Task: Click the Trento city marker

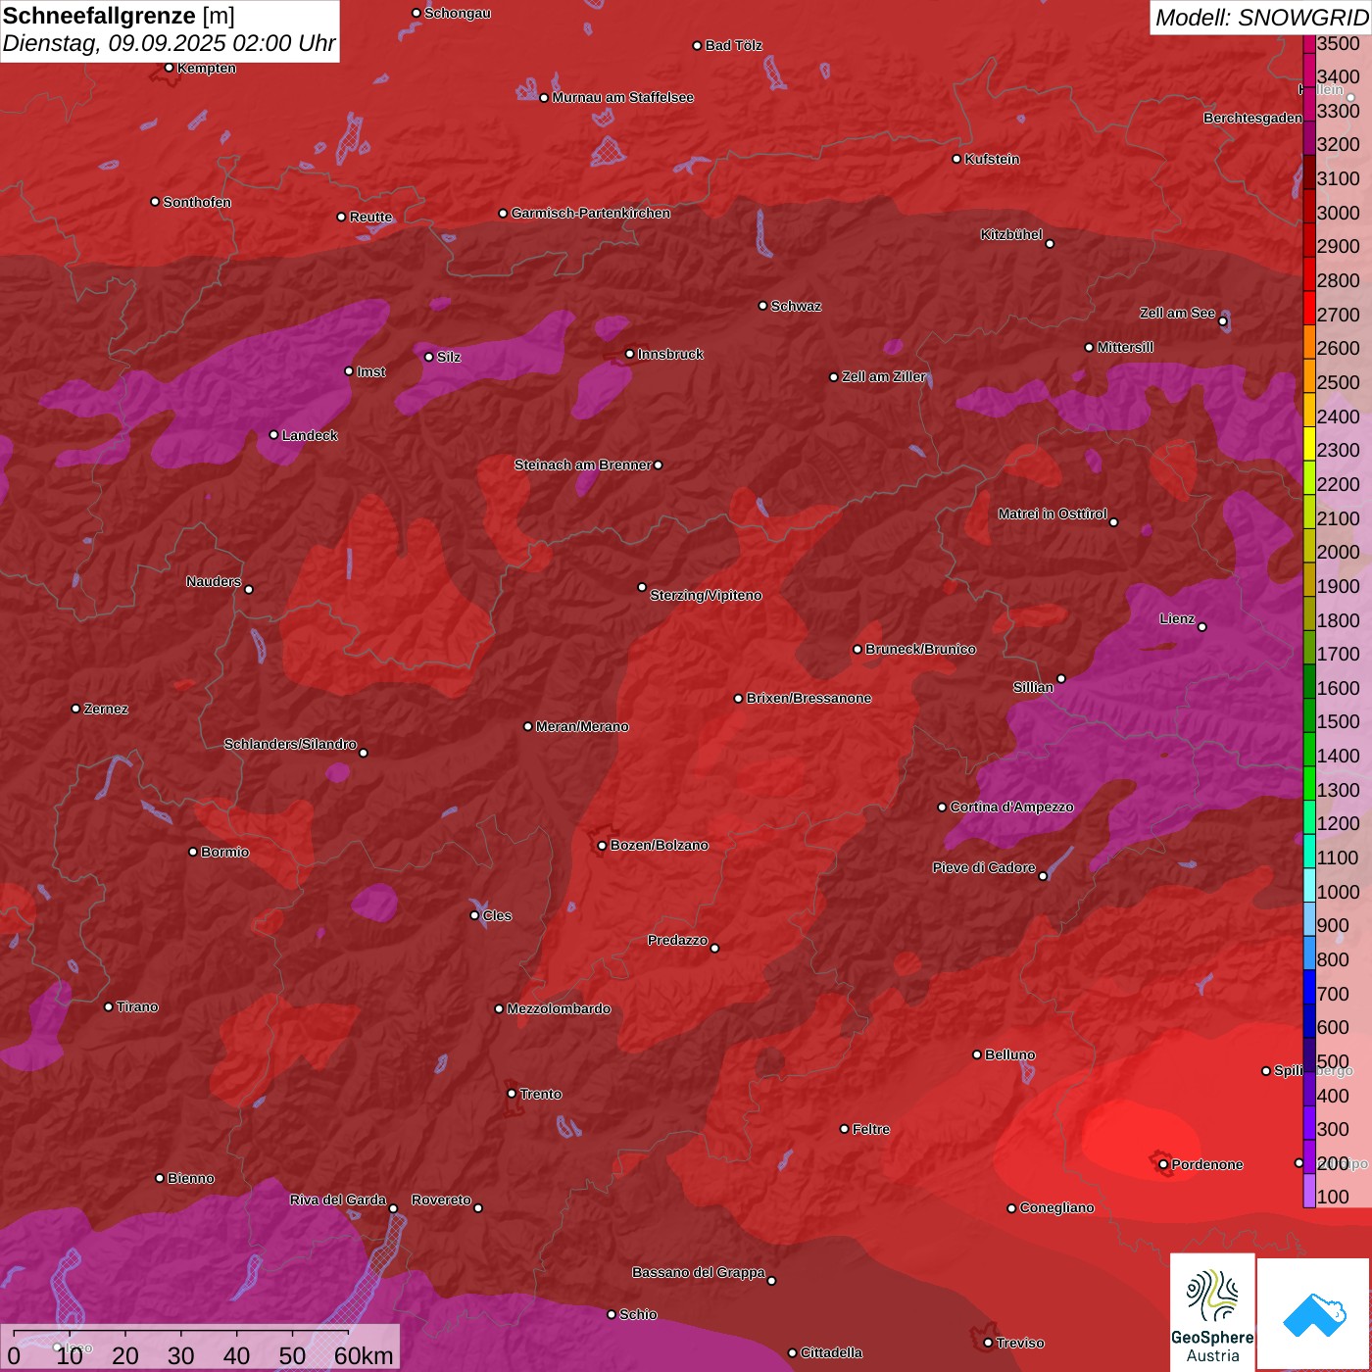Action: 512,1094
